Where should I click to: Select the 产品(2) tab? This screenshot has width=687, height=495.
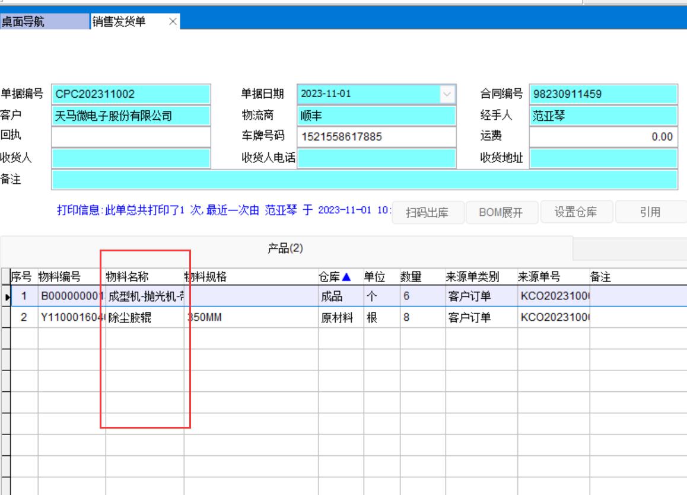285,248
